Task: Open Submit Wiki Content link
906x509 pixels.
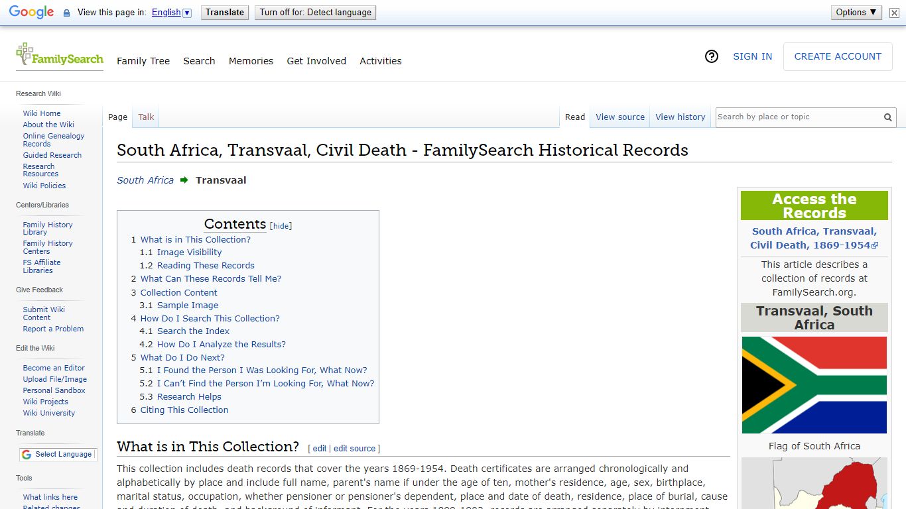Action: 44,313
